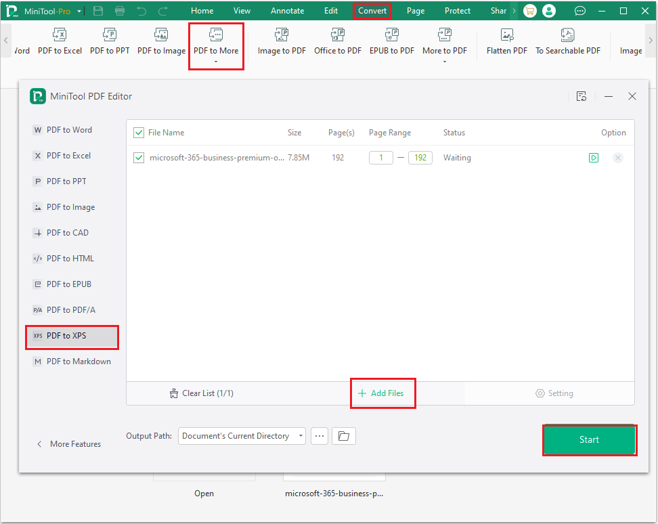Viewport: 658px width, 524px height.
Task: Open the user account avatar icon
Action: tap(549, 11)
